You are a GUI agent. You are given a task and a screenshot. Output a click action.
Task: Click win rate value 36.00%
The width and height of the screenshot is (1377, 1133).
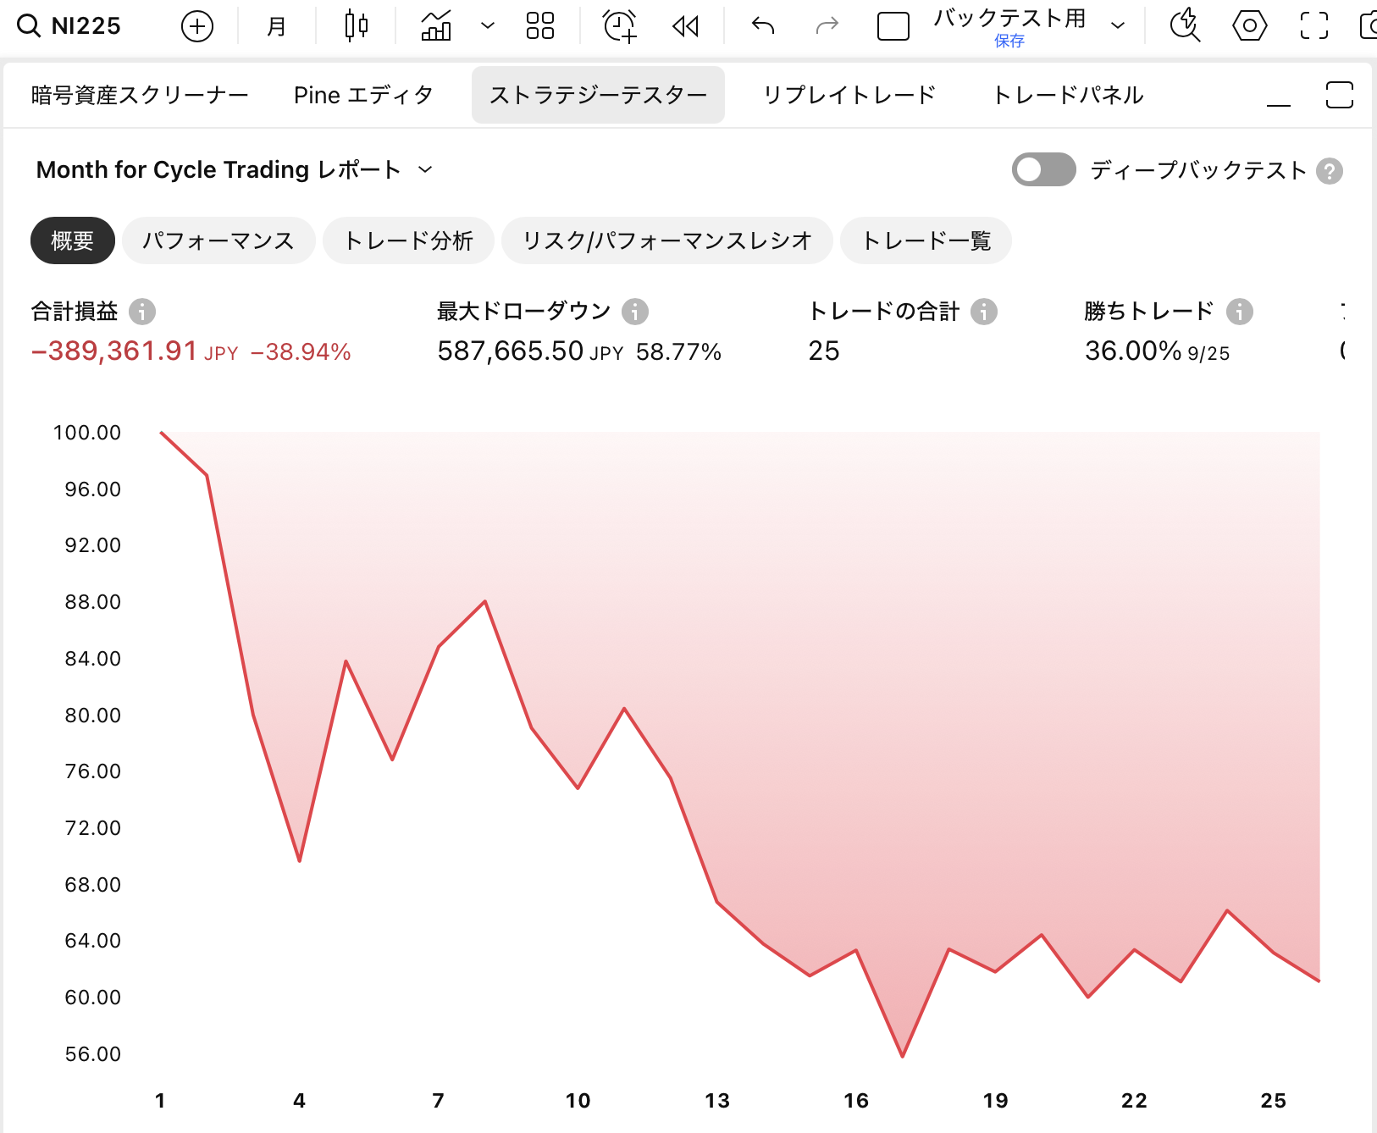[1133, 351]
